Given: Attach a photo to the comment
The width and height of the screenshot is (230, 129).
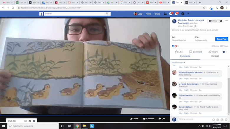Looking at the screenshot, I should pyautogui.click(x=218, y=120).
